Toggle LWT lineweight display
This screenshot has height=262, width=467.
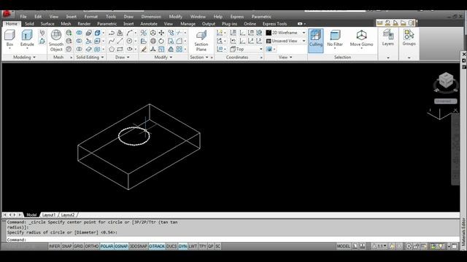pos(193,246)
